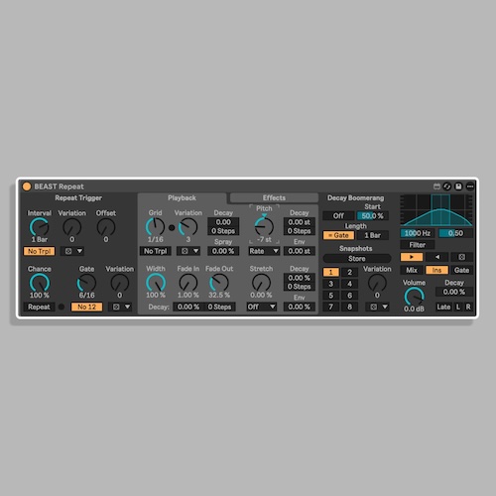This screenshot has height=496, width=496.
Task: Toggle the = Gate length button
Action: [x=338, y=235]
